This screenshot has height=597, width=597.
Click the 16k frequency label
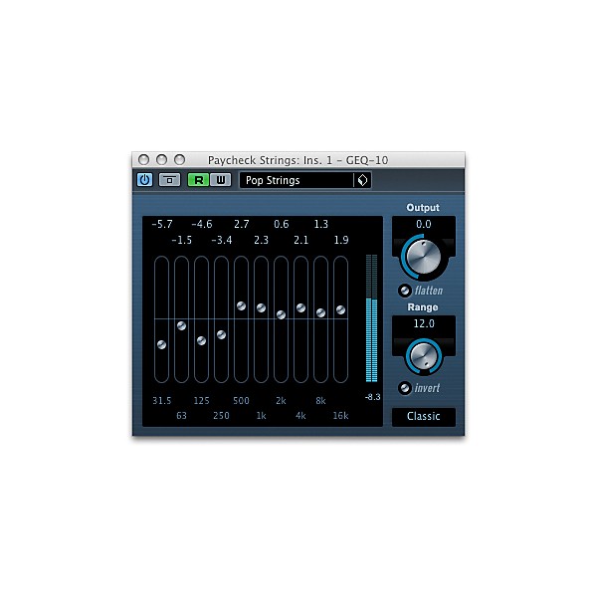(340, 416)
